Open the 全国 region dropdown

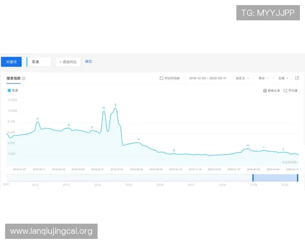(283, 78)
